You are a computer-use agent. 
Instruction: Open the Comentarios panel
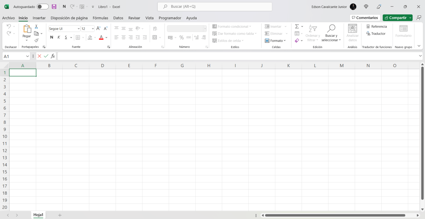tap(365, 17)
